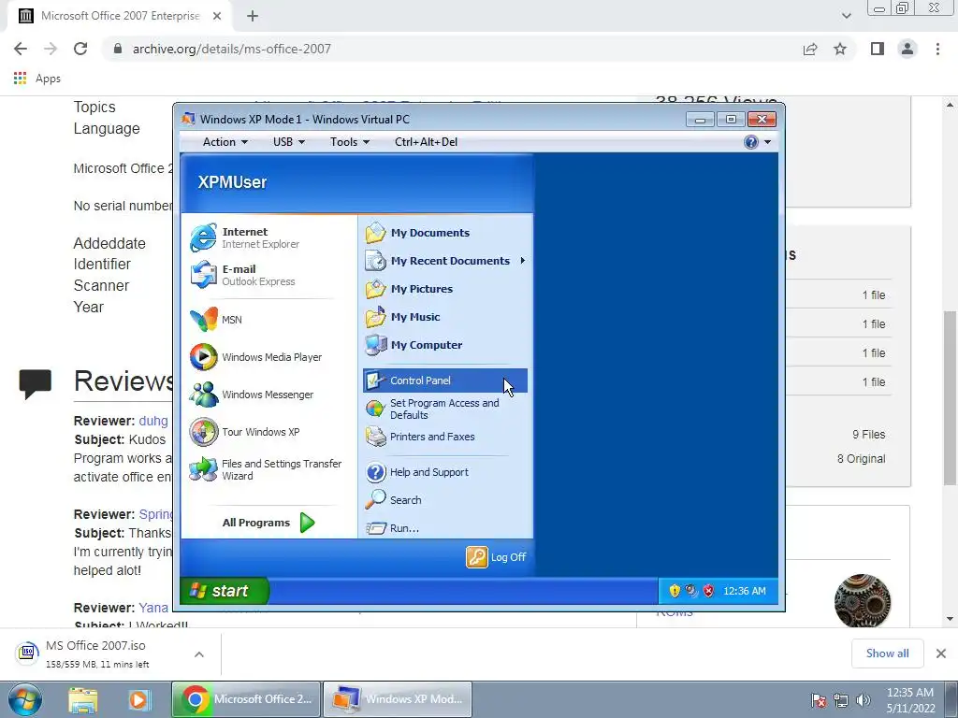Open media player taskbar icon
Screen dimensions: 958x718
[x=138, y=699]
